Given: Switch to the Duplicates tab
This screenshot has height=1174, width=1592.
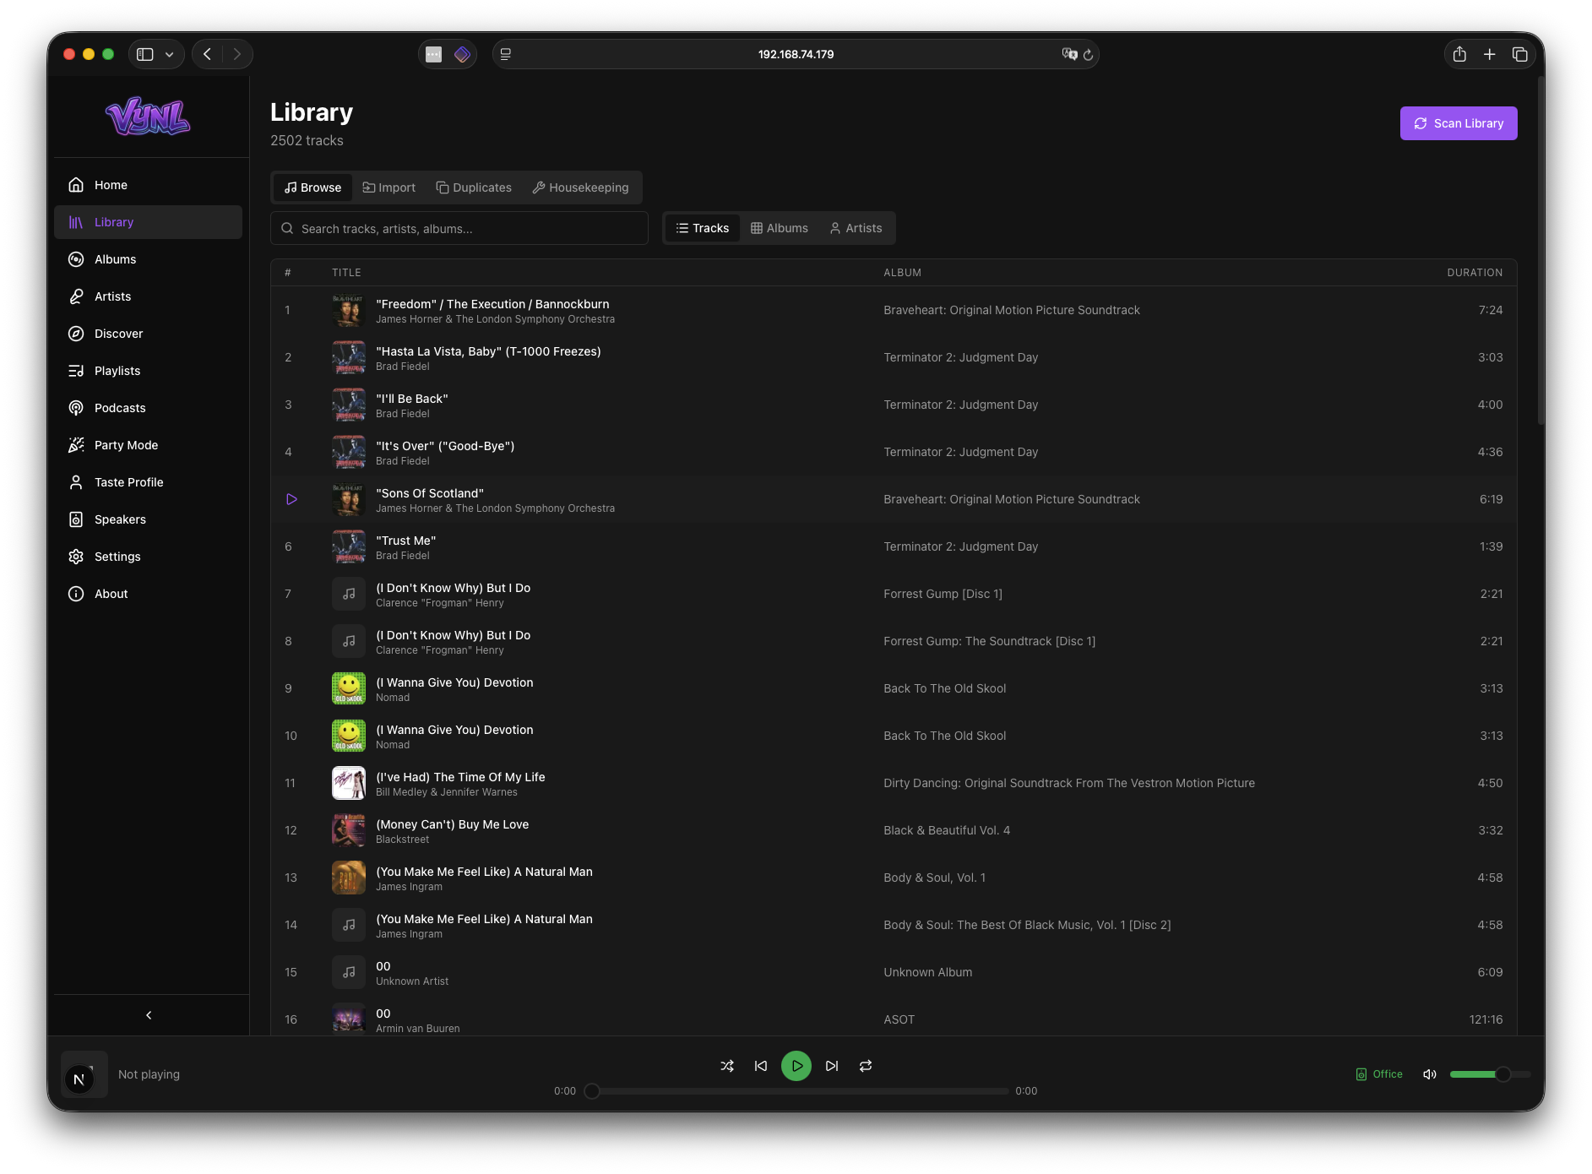Looking at the screenshot, I should click(x=474, y=188).
